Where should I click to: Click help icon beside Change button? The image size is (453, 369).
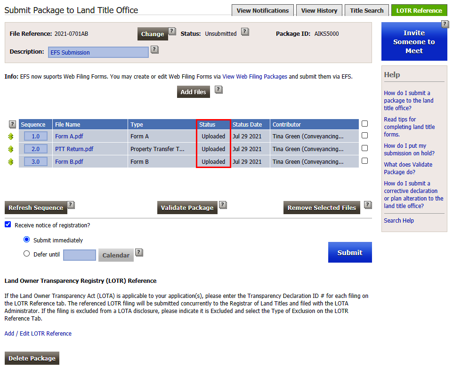[172, 31]
